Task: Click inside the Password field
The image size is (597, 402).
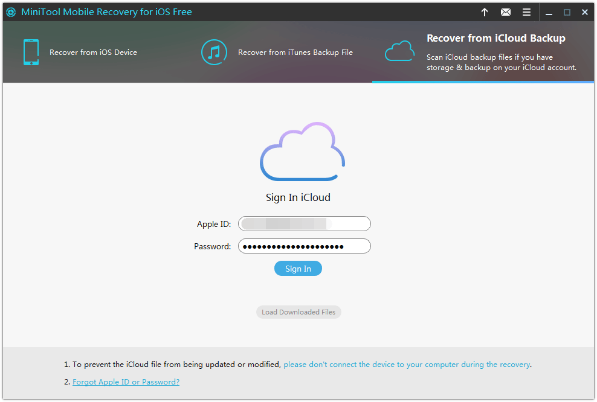Action: tap(304, 246)
